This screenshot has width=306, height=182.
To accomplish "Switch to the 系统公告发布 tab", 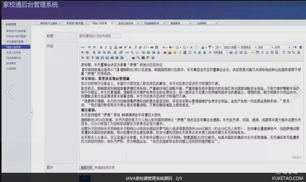I will (x=126, y=23).
